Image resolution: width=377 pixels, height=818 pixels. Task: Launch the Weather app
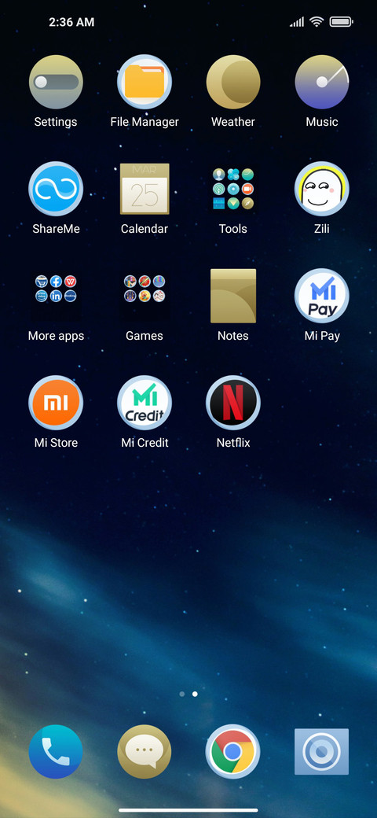click(x=233, y=82)
